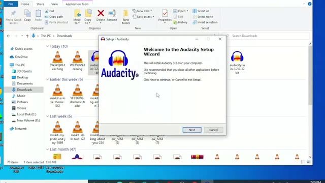This screenshot has width=325, height=183.
Task: Collapse the Today (10) group
Action: 47,46
